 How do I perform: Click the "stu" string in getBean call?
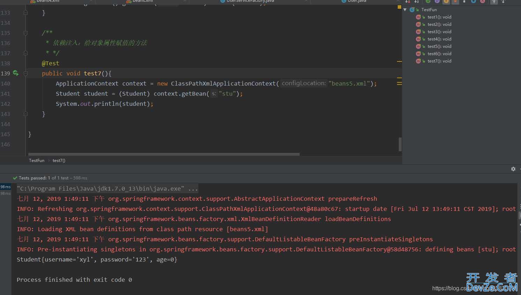click(x=227, y=94)
